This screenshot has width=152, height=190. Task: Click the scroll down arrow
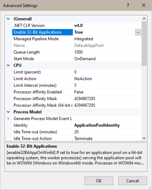click(x=144, y=138)
